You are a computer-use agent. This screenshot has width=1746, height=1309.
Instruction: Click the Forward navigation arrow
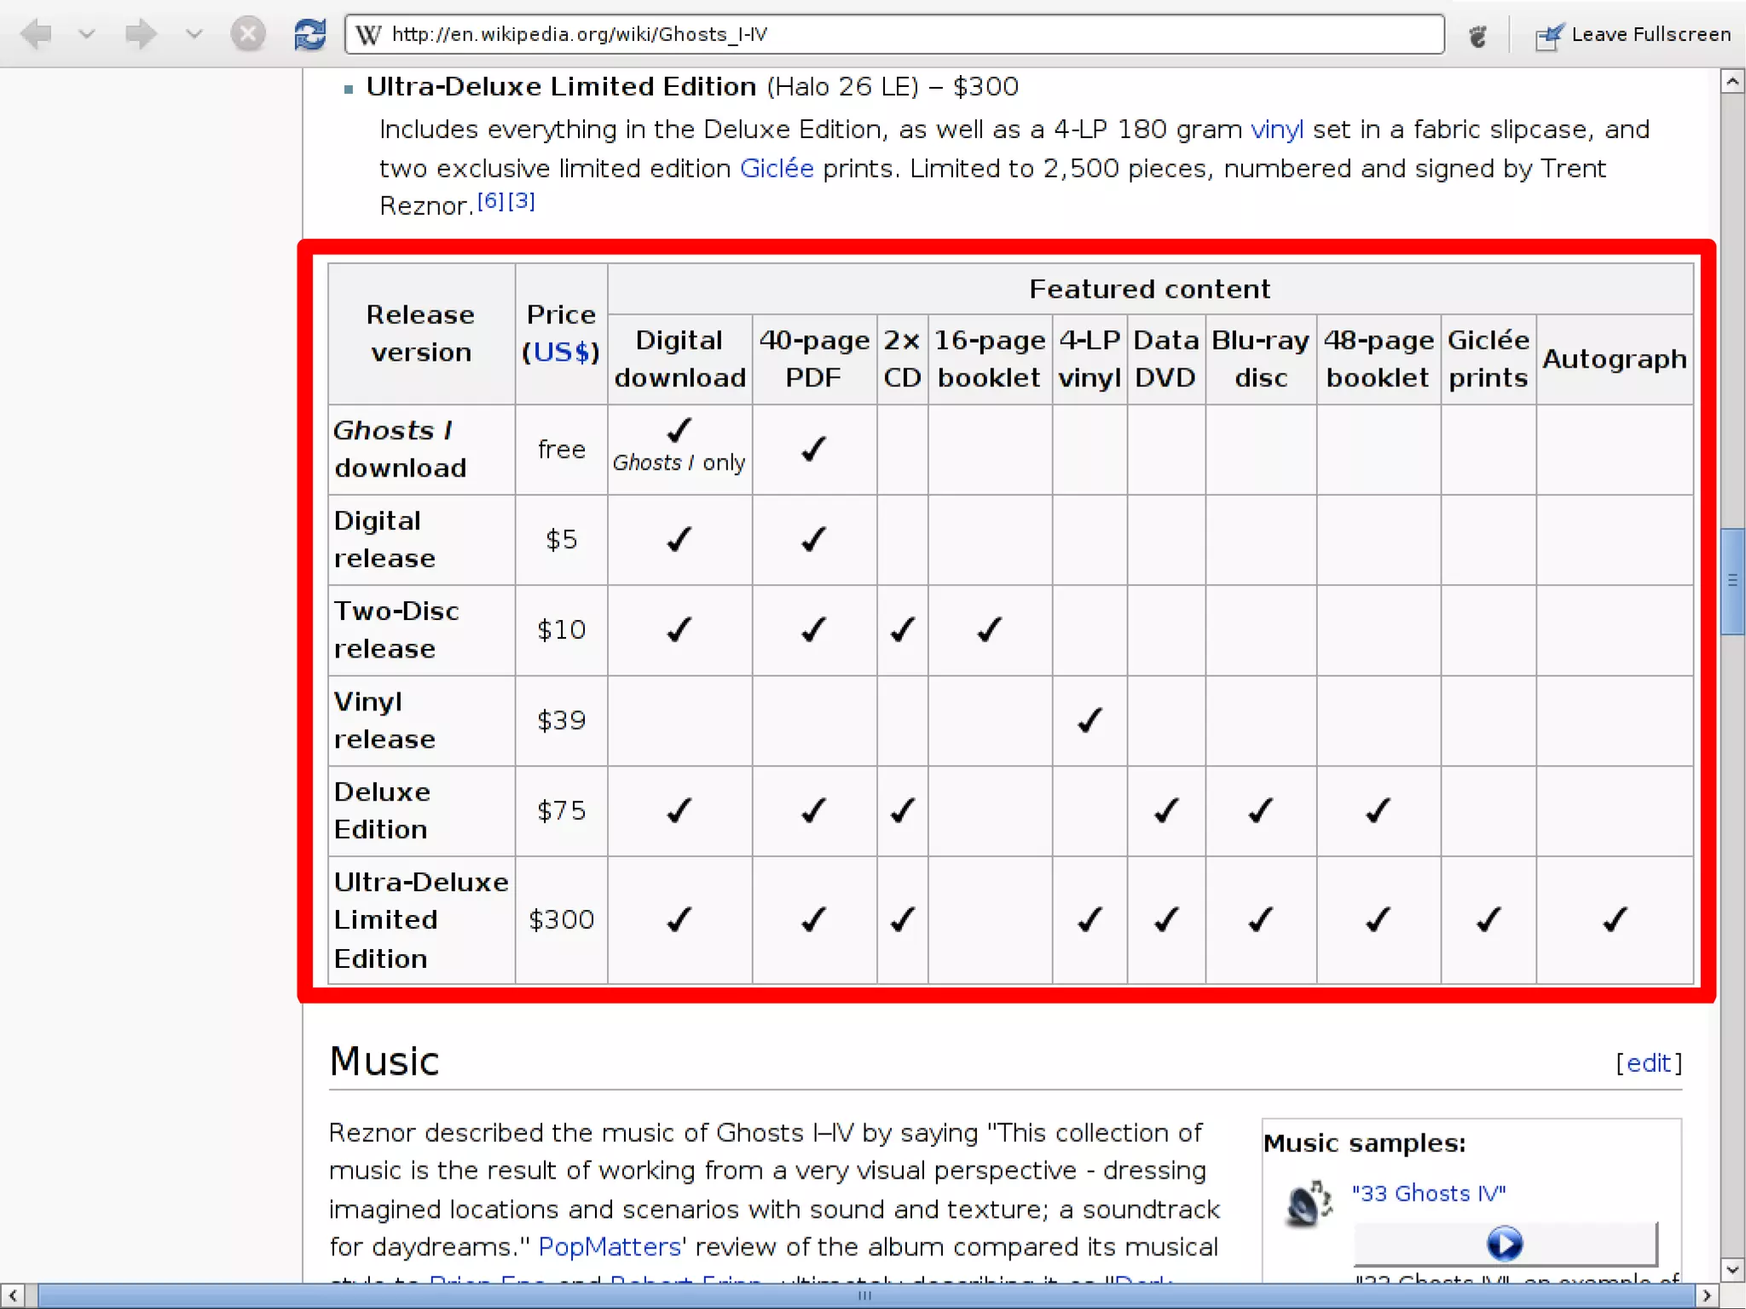click(140, 34)
